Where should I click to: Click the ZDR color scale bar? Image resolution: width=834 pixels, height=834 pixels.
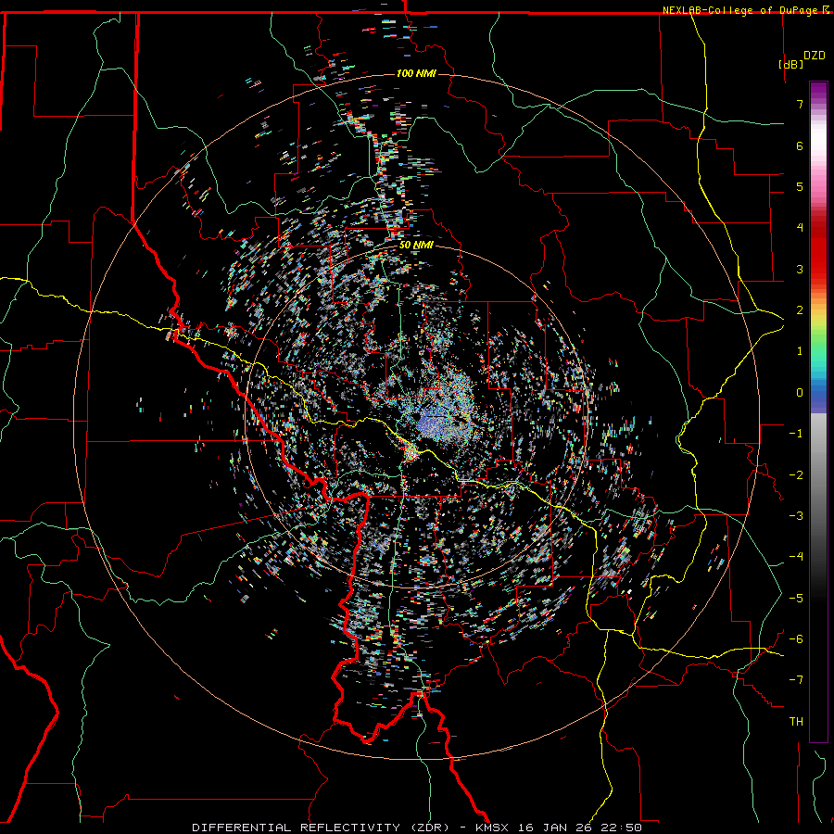[x=818, y=411]
